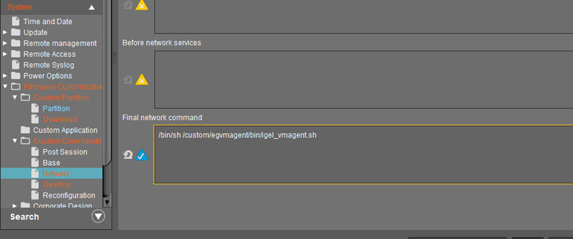Open the Reconfiguration page
The height and width of the screenshot is (239, 573).
[69, 195]
